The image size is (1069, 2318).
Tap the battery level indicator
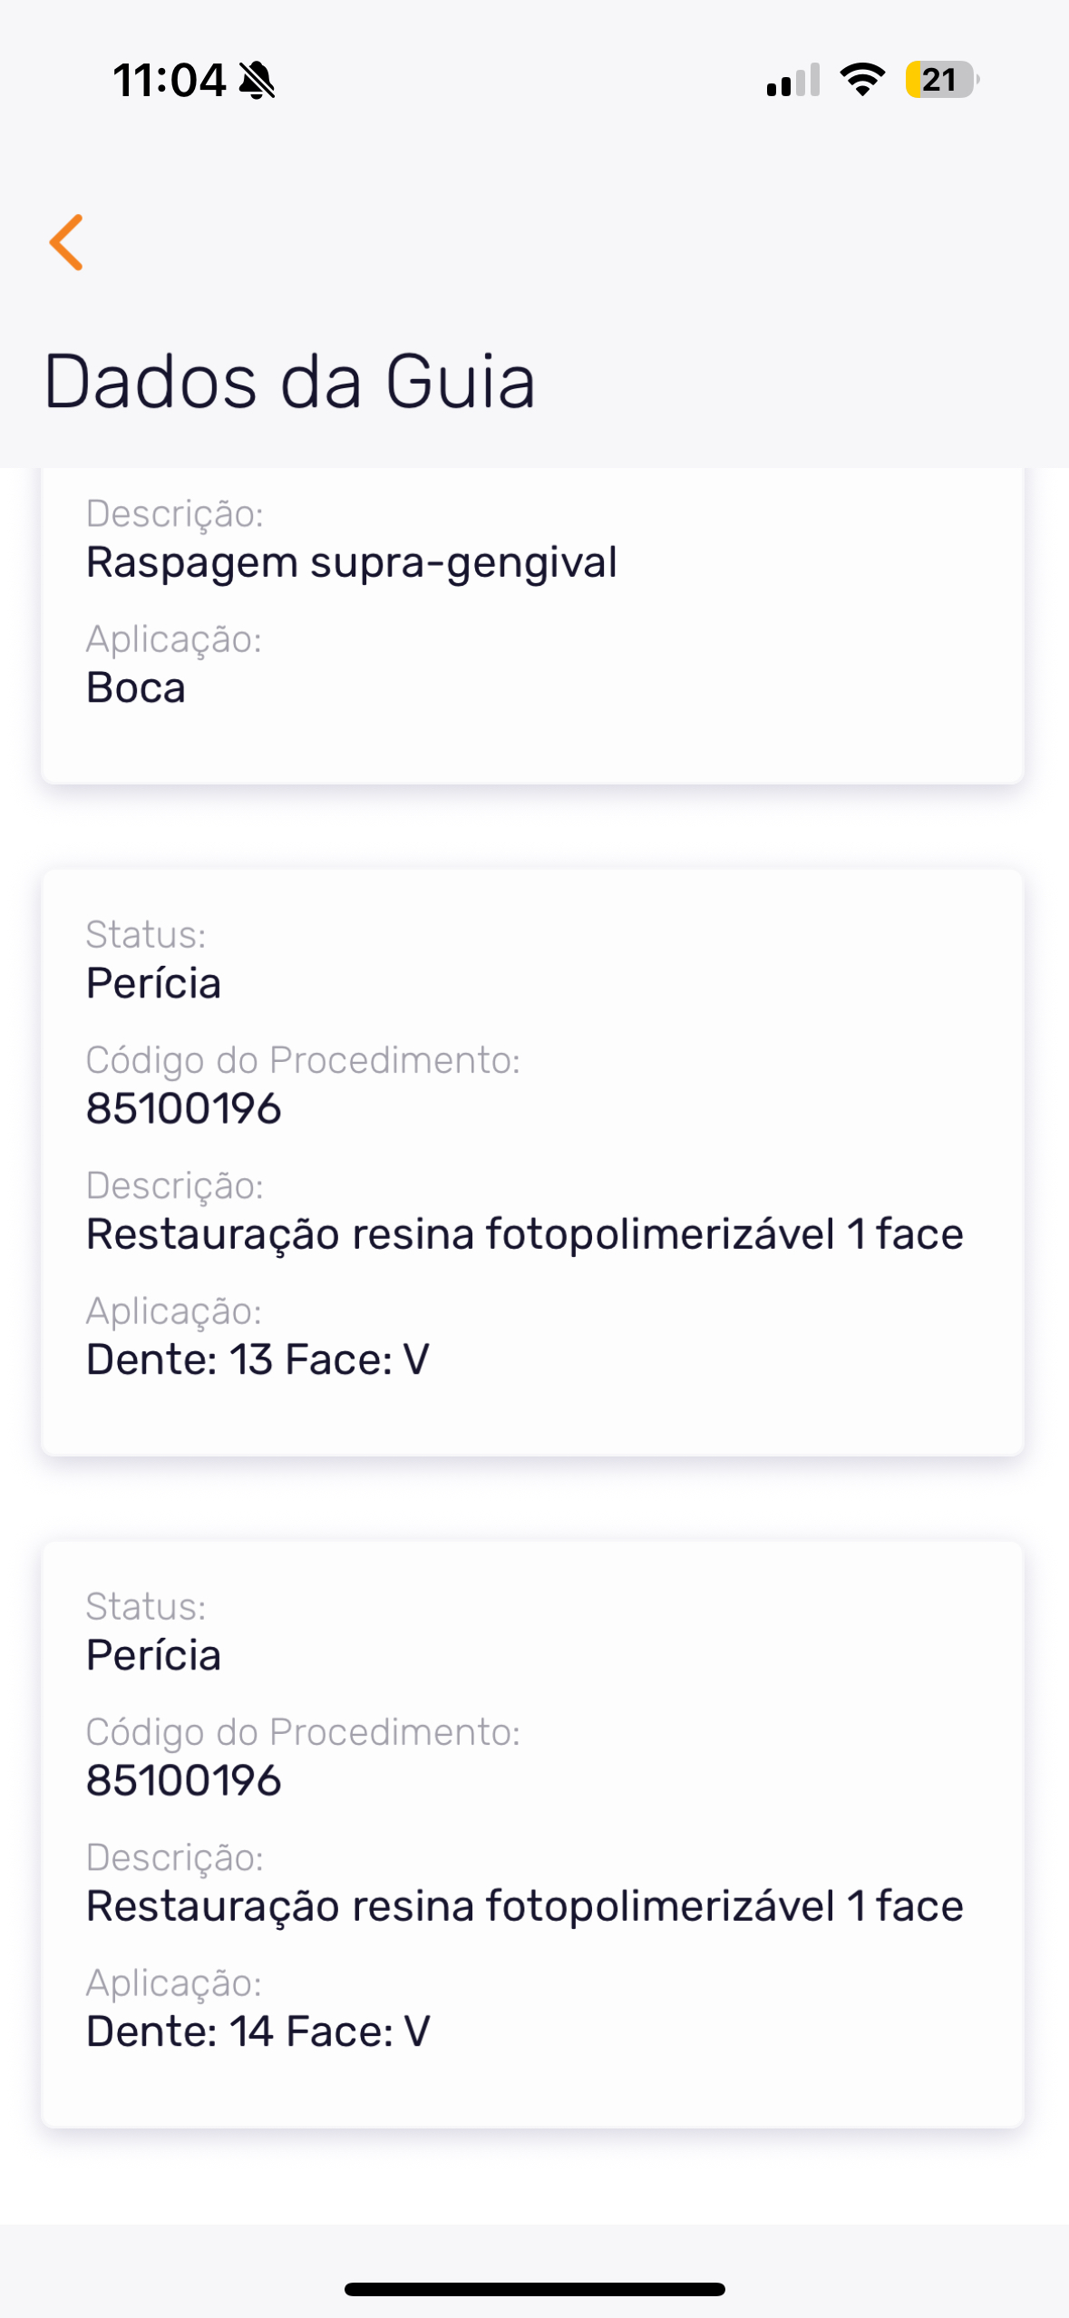[941, 80]
